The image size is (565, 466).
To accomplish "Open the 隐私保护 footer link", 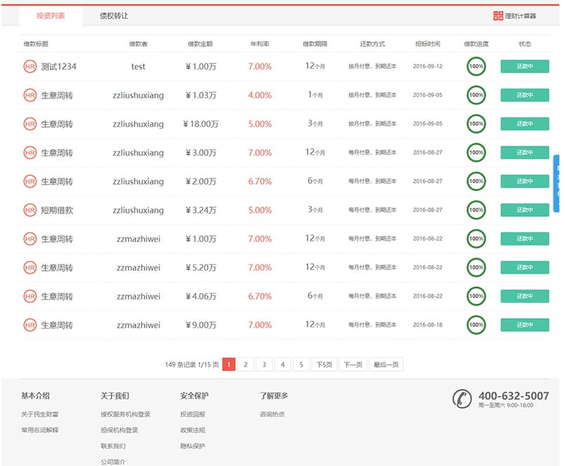I will click(193, 446).
